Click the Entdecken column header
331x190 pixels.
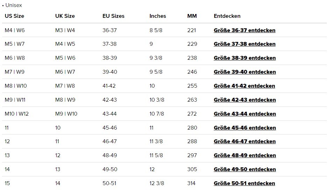pos(227,16)
